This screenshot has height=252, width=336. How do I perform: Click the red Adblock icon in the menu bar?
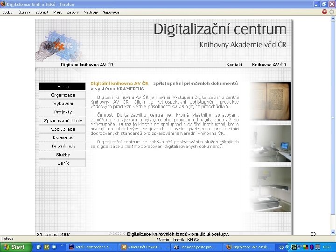(x=324, y=12)
